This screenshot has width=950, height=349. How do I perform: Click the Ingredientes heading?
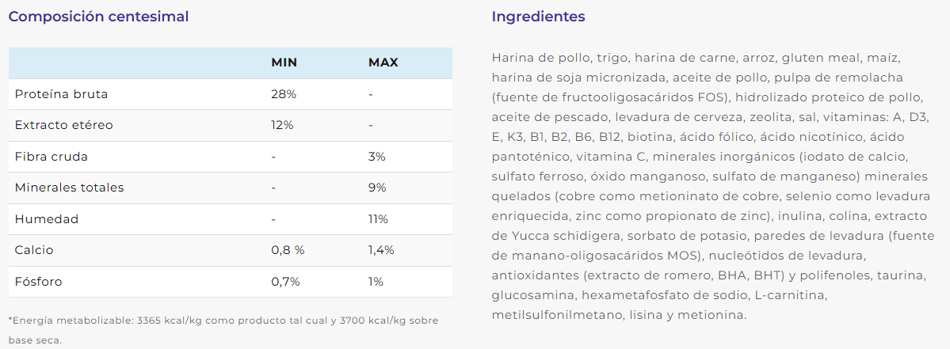539,17
